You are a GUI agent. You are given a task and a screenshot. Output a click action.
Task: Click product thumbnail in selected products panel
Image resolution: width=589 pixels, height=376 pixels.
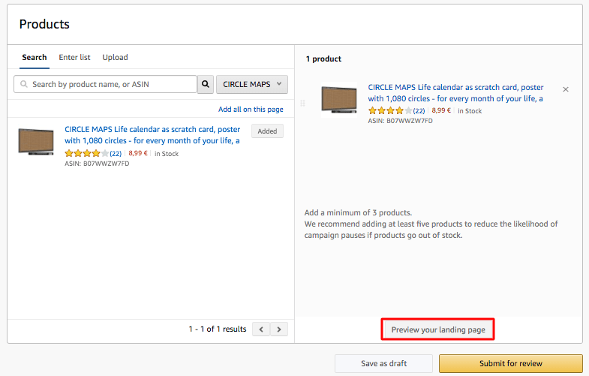point(339,100)
